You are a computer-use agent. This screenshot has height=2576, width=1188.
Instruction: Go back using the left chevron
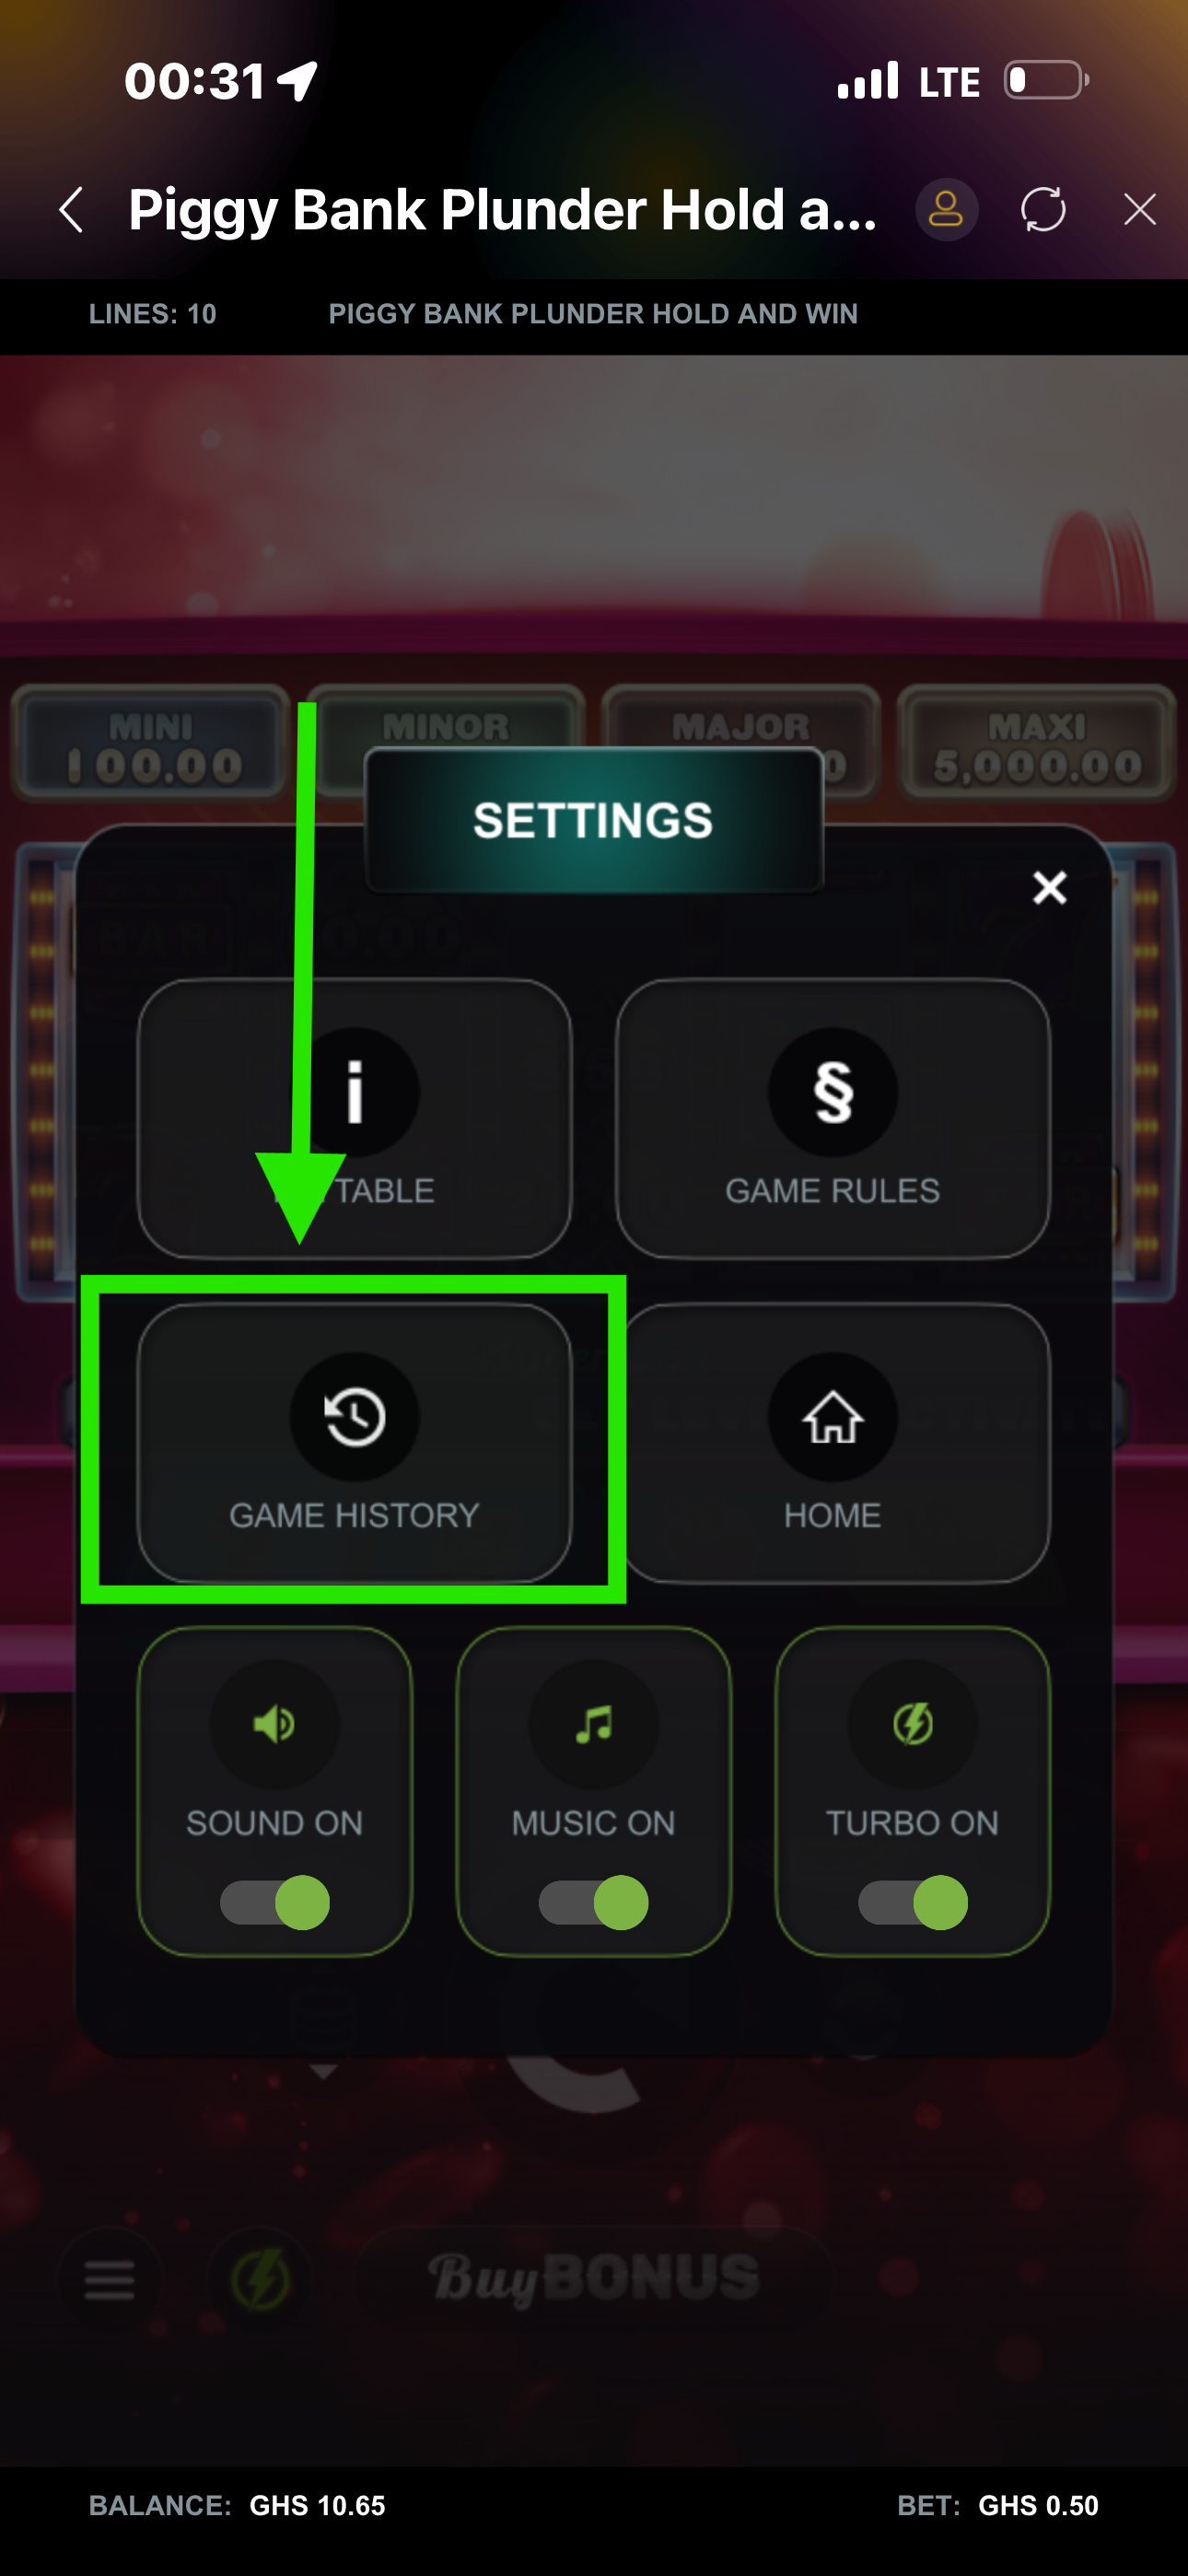click(x=71, y=210)
